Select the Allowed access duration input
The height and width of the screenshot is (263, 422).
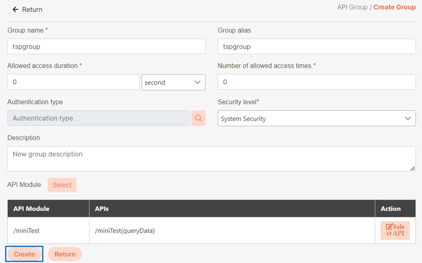(x=73, y=82)
